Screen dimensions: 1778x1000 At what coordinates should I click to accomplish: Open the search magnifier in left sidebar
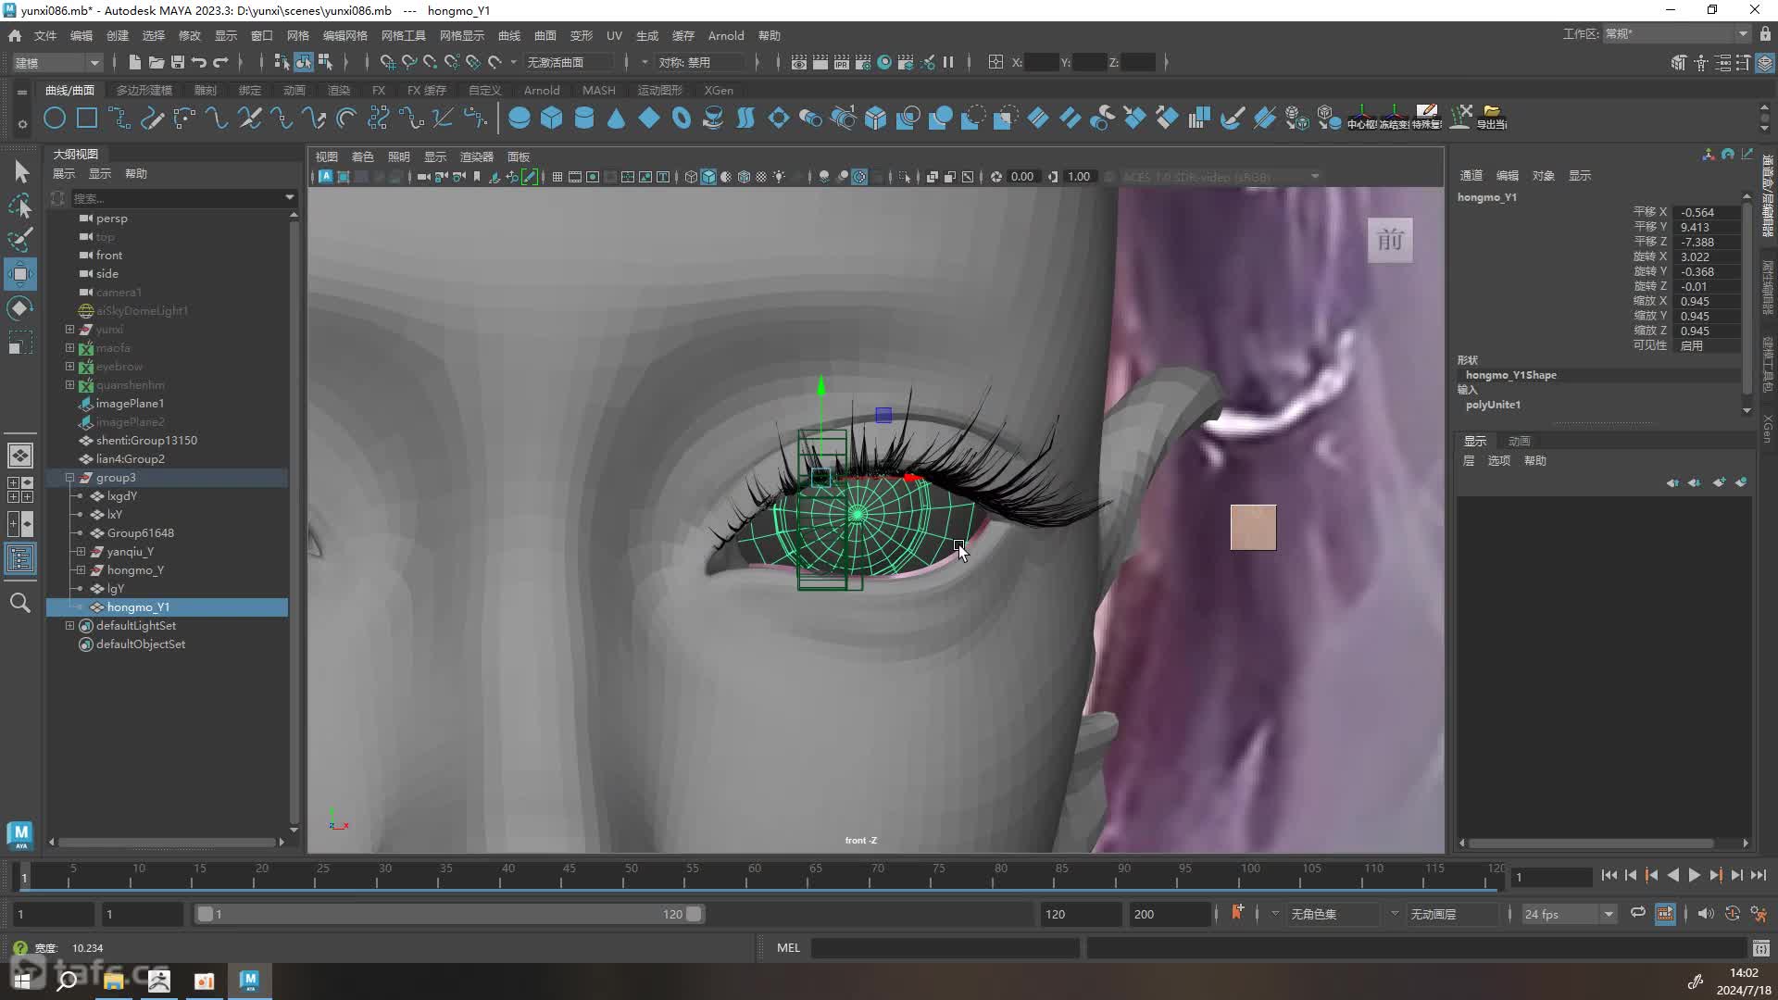pyautogui.click(x=20, y=604)
